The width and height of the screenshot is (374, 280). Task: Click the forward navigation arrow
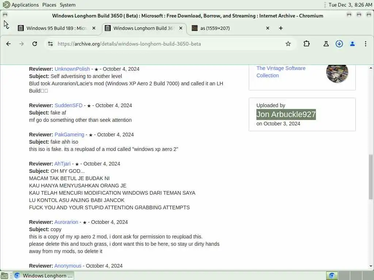pyautogui.click(x=22, y=44)
